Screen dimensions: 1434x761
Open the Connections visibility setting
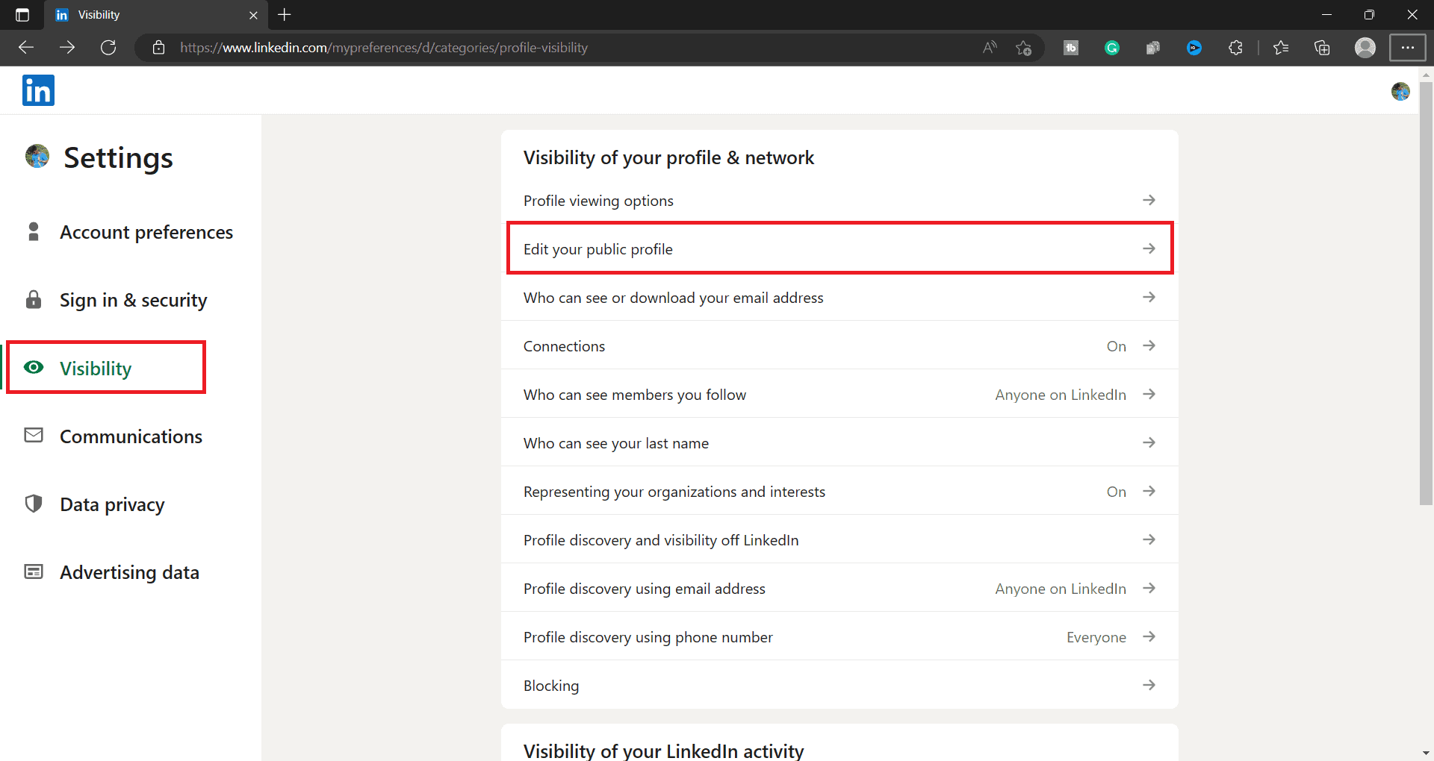[839, 346]
